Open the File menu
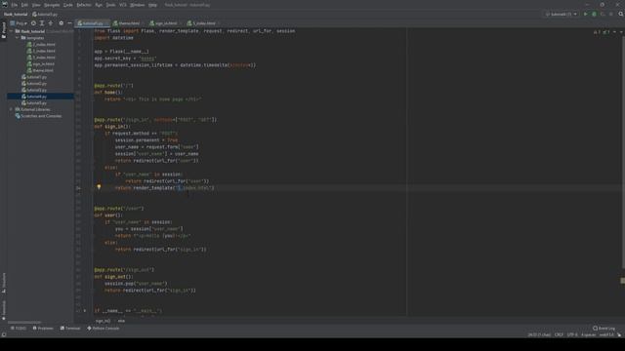Image resolution: width=625 pixels, height=351 pixels. tap(15, 5)
